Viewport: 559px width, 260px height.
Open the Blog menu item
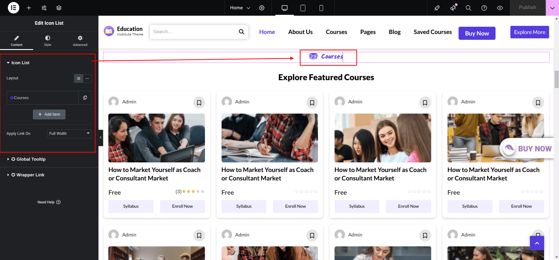pos(395,32)
